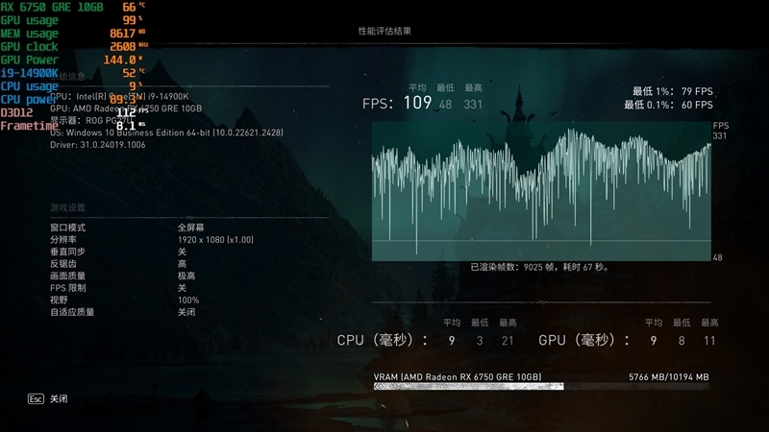Click the MEM usage overlay label
The height and width of the screenshot is (432, 769).
30,34
